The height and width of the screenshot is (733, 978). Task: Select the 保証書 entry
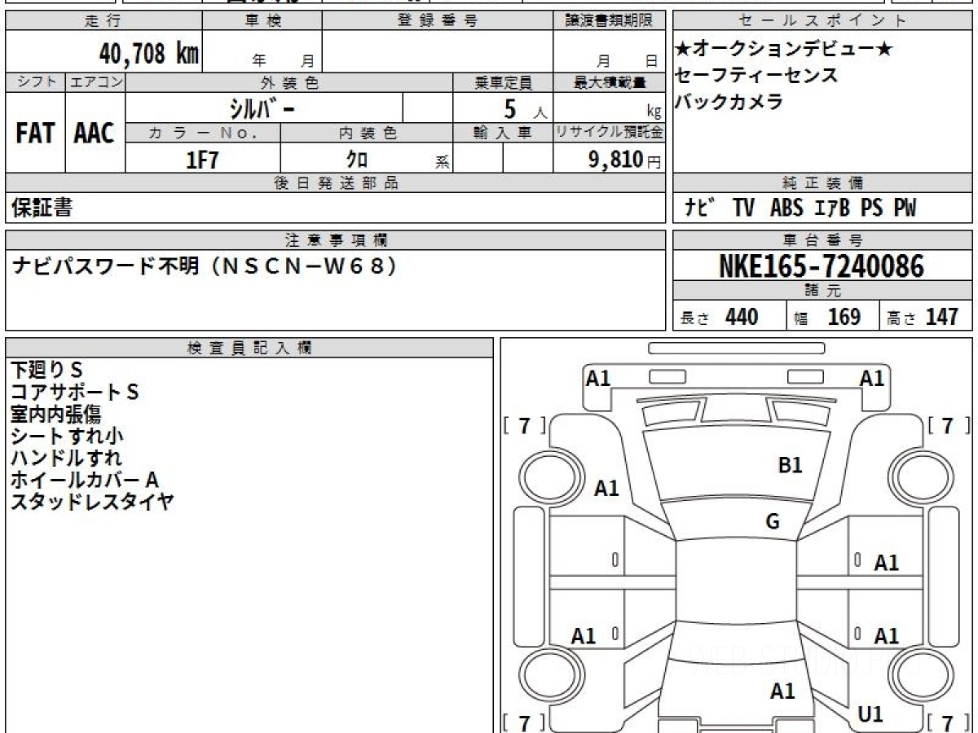pyautogui.click(x=42, y=208)
